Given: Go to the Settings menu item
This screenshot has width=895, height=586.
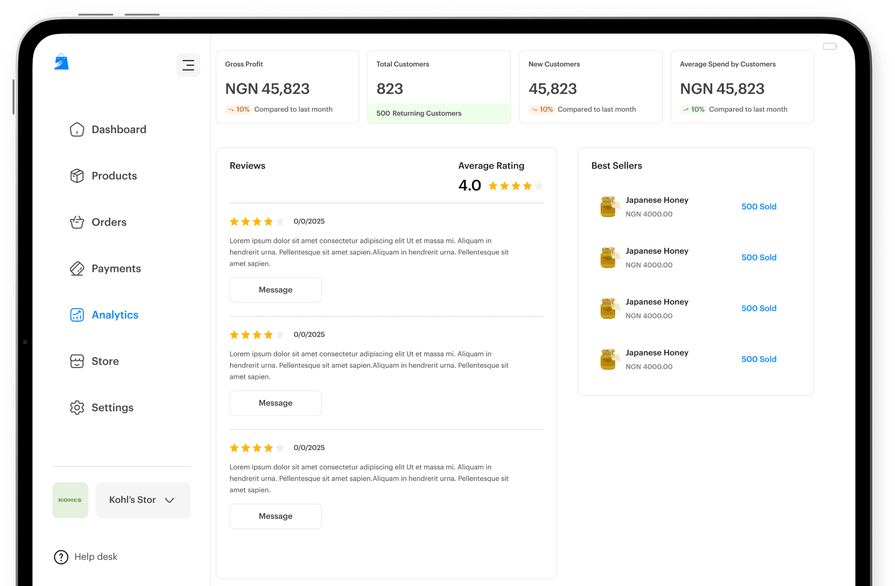Looking at the screenshot, I should click(112, 407).
